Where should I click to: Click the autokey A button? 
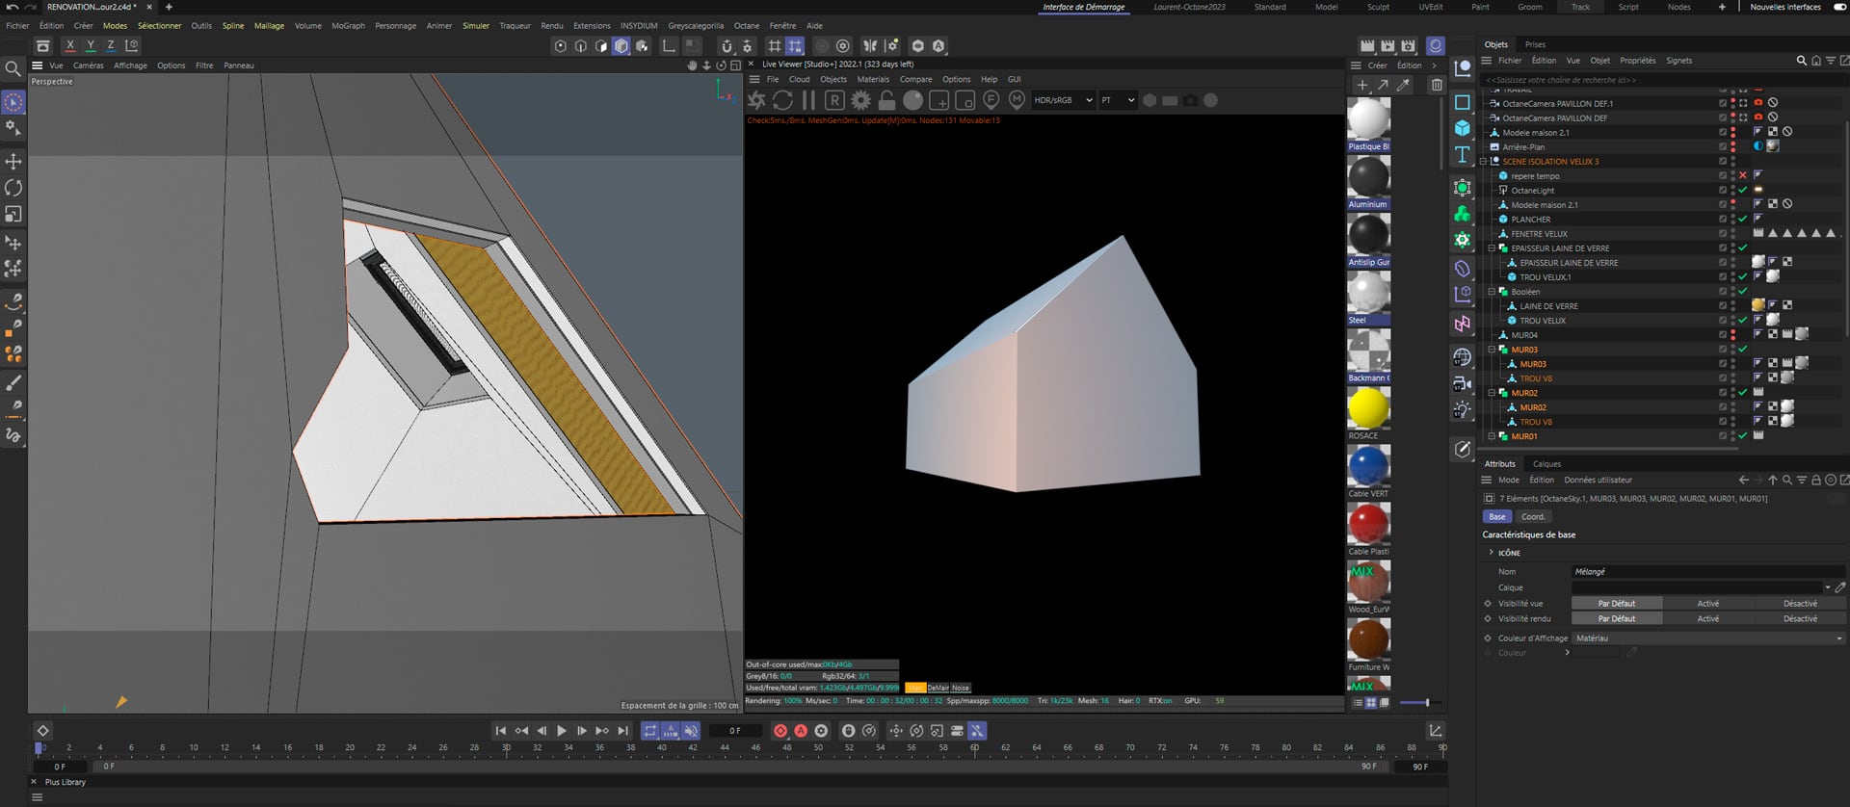point(801,731)
